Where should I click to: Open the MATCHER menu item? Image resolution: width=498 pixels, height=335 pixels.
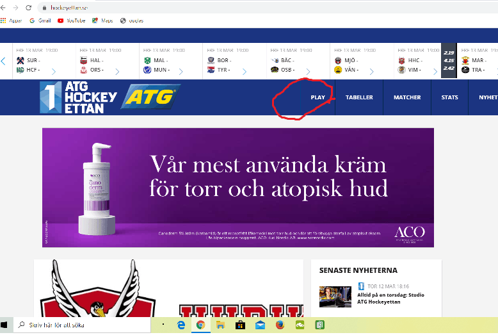tap(407, 97)
